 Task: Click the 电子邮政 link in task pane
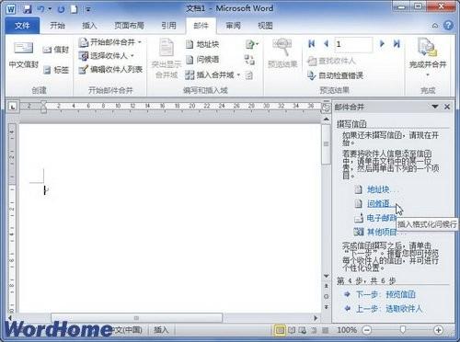(381, 218)
